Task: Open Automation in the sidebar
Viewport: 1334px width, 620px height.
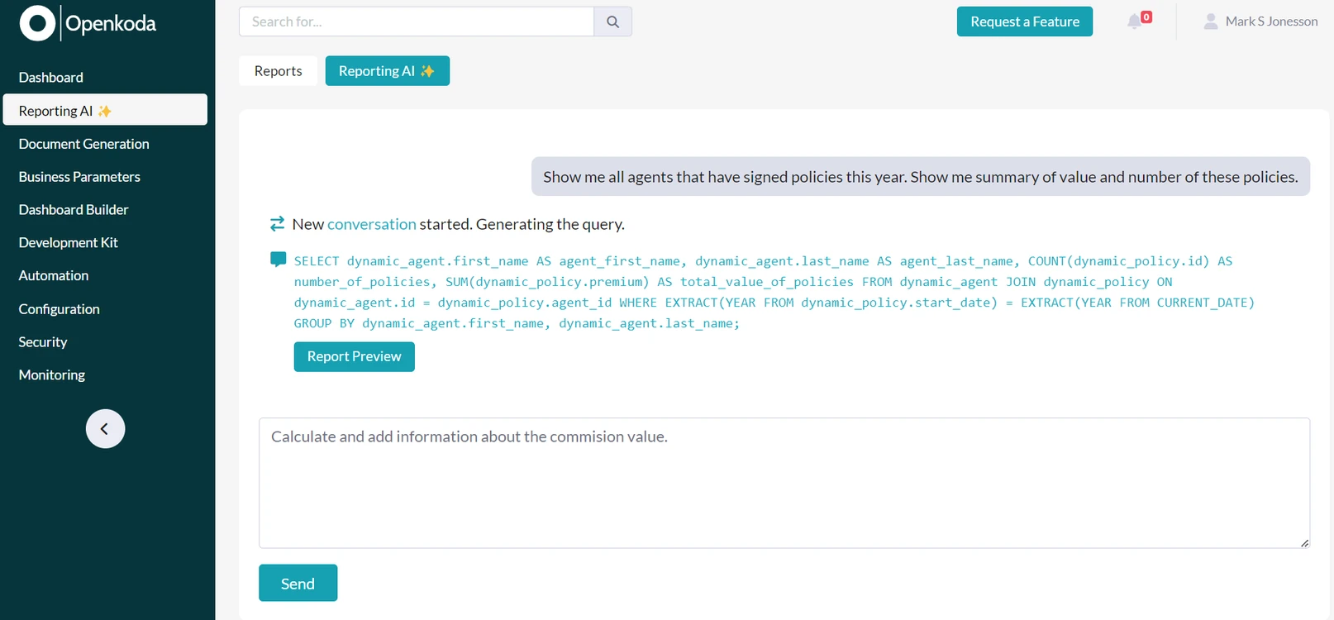Action: coord(54,275)
